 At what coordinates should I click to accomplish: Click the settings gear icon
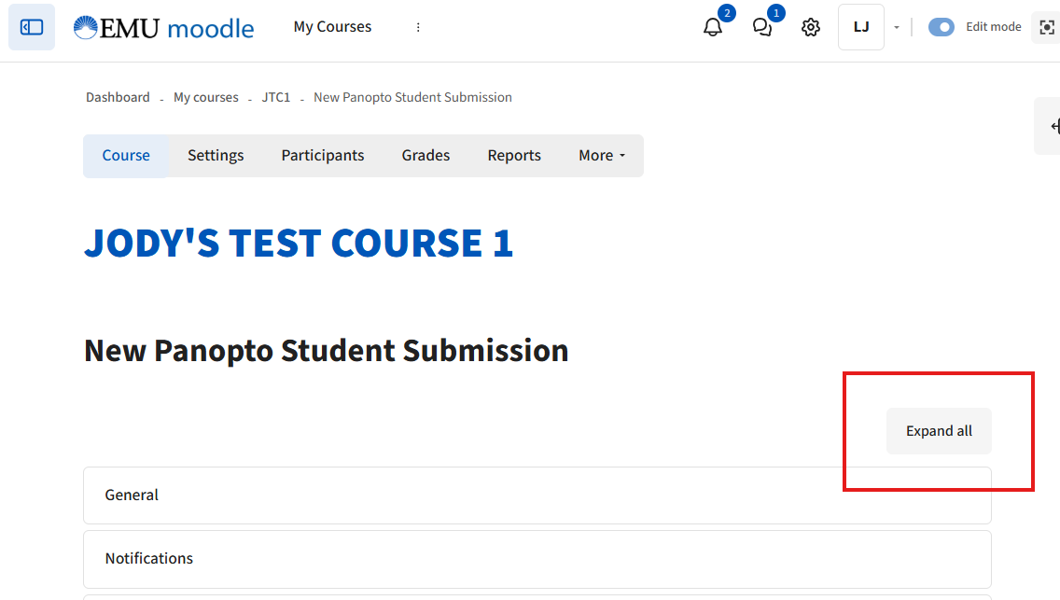pyautogui.click(x=811, y=27)
